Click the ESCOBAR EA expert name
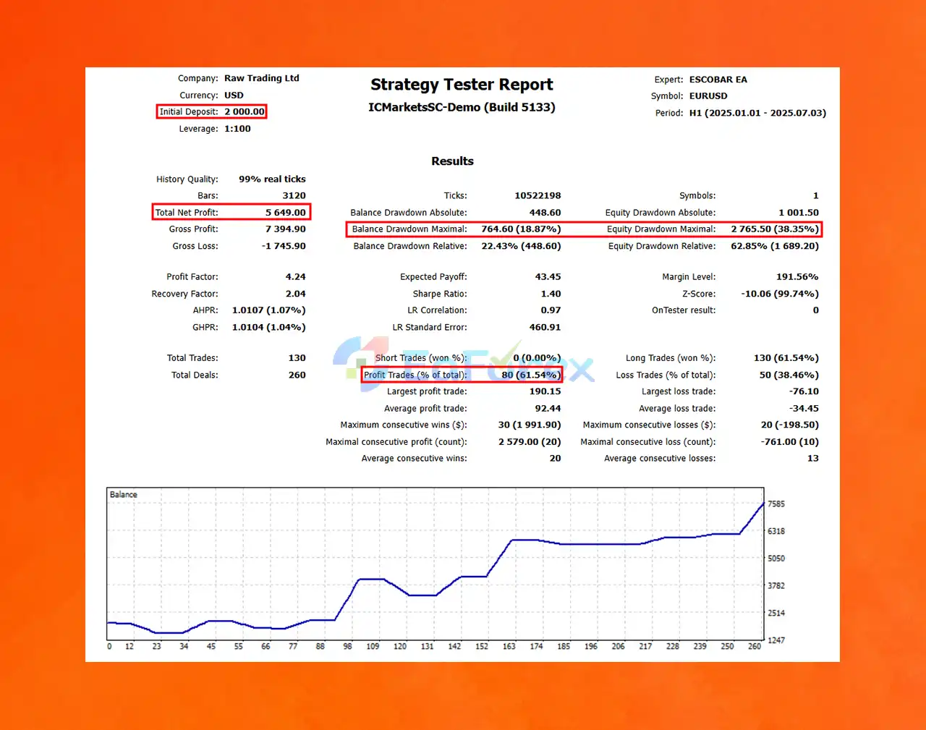This screenshot has height=730, width=926. (718, 80)
